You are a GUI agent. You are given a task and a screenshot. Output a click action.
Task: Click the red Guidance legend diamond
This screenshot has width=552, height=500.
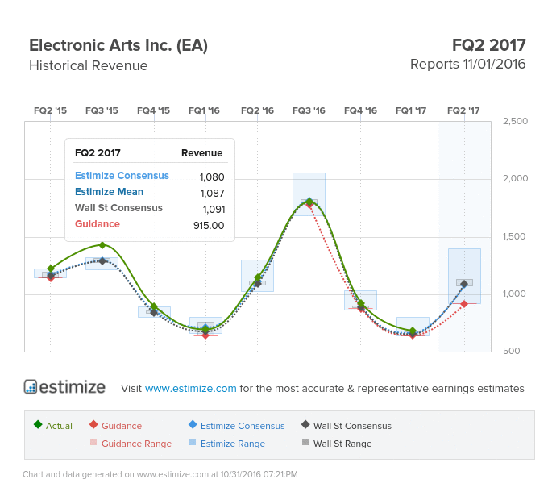(x=93, y=424)
